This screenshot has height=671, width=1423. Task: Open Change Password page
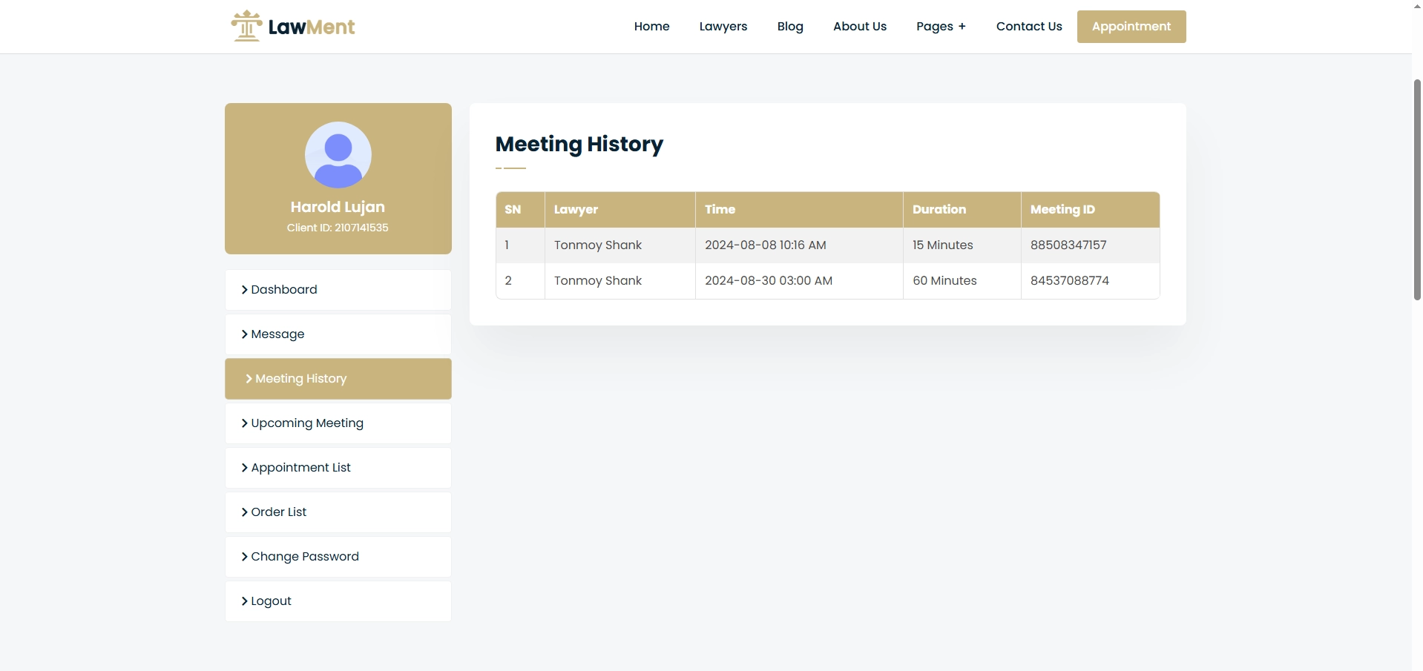point(338,557)
